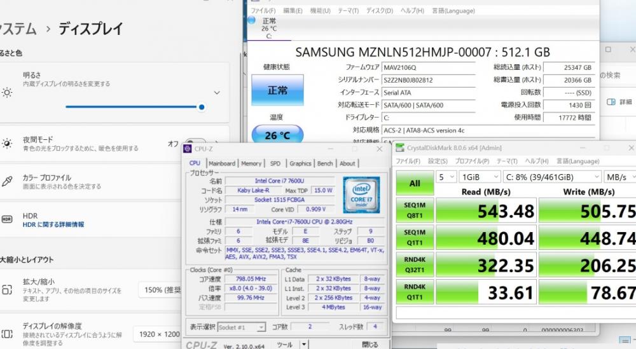Screen dimensions: 636x349
Task: Click the scale icon beside 拡大/縮小
Action: coord(7,289)
